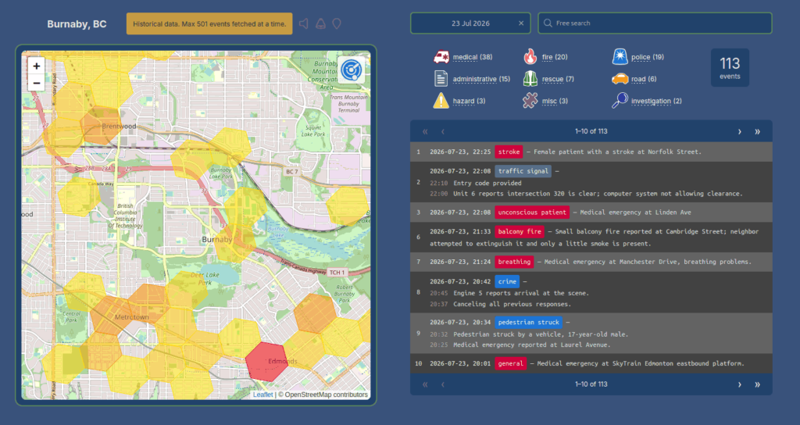Click the radar locate icon on map

tap(351, 70)
